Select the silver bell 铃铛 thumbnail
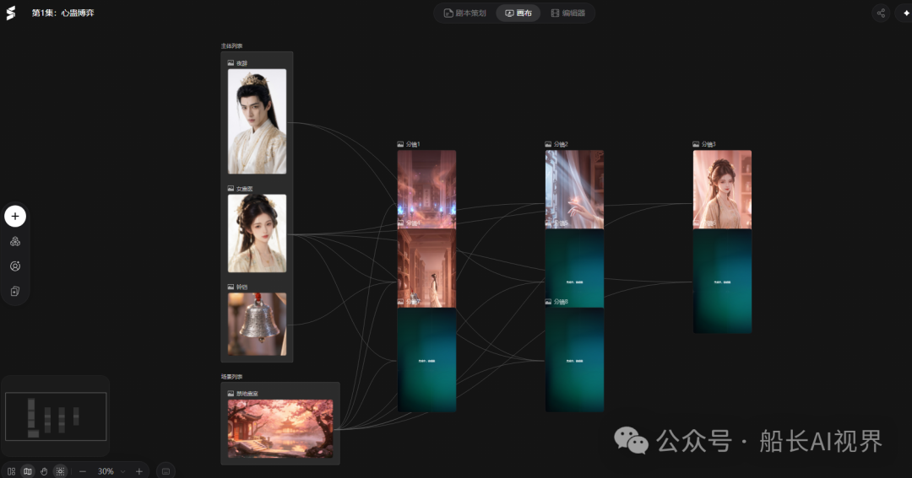Viewport: 912px width, 478px height. (257, 324)
